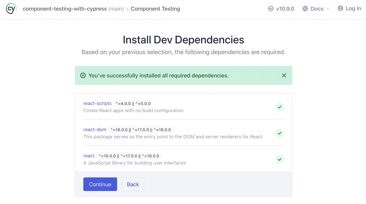Click the Docs lifebuoy icon
The image size is (366, 204).
pos(305,9)
